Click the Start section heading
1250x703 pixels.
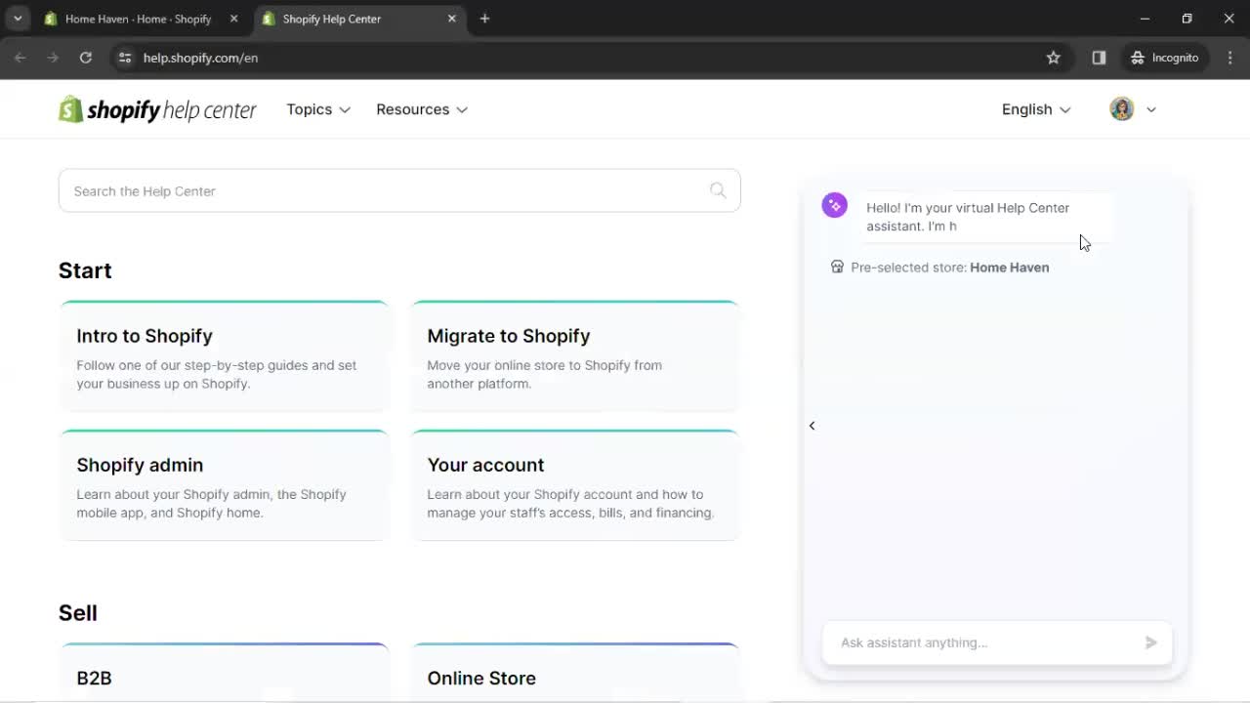click(x=85, y=270)
